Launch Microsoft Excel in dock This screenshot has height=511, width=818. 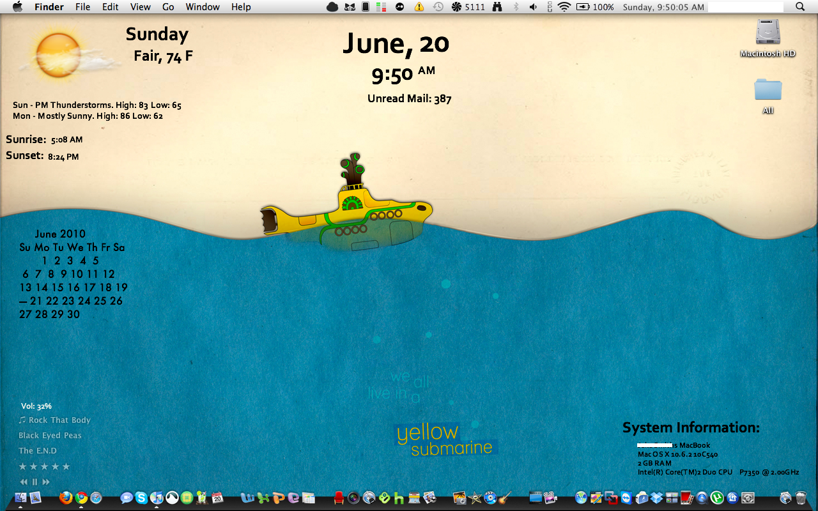click(x=263, y=498)
